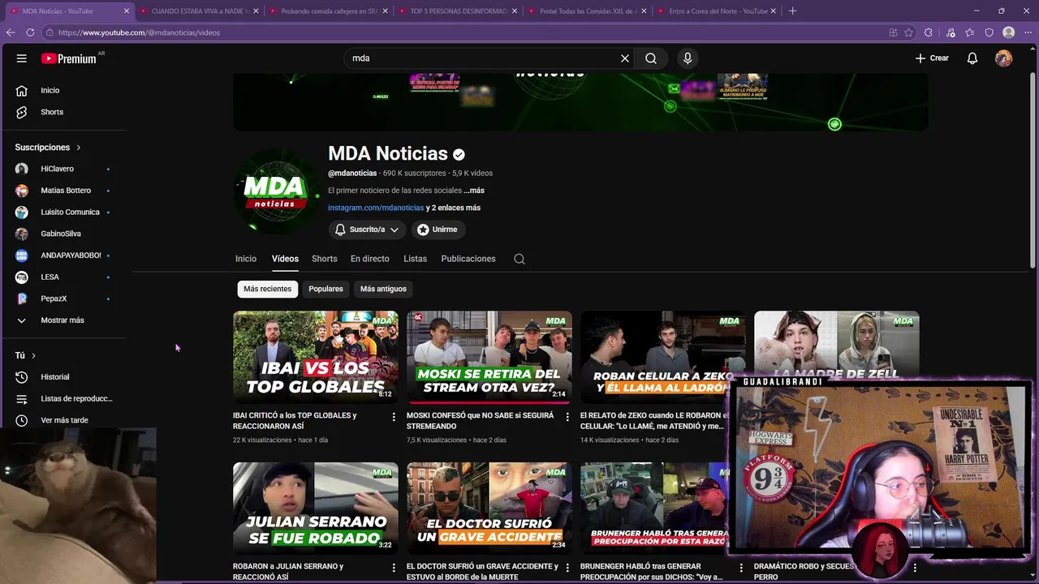The height and width of the screenshot is (584, 1039).
Task: Expand Tú section arrow
Action: pyautogui.click(x=33, y=355)
